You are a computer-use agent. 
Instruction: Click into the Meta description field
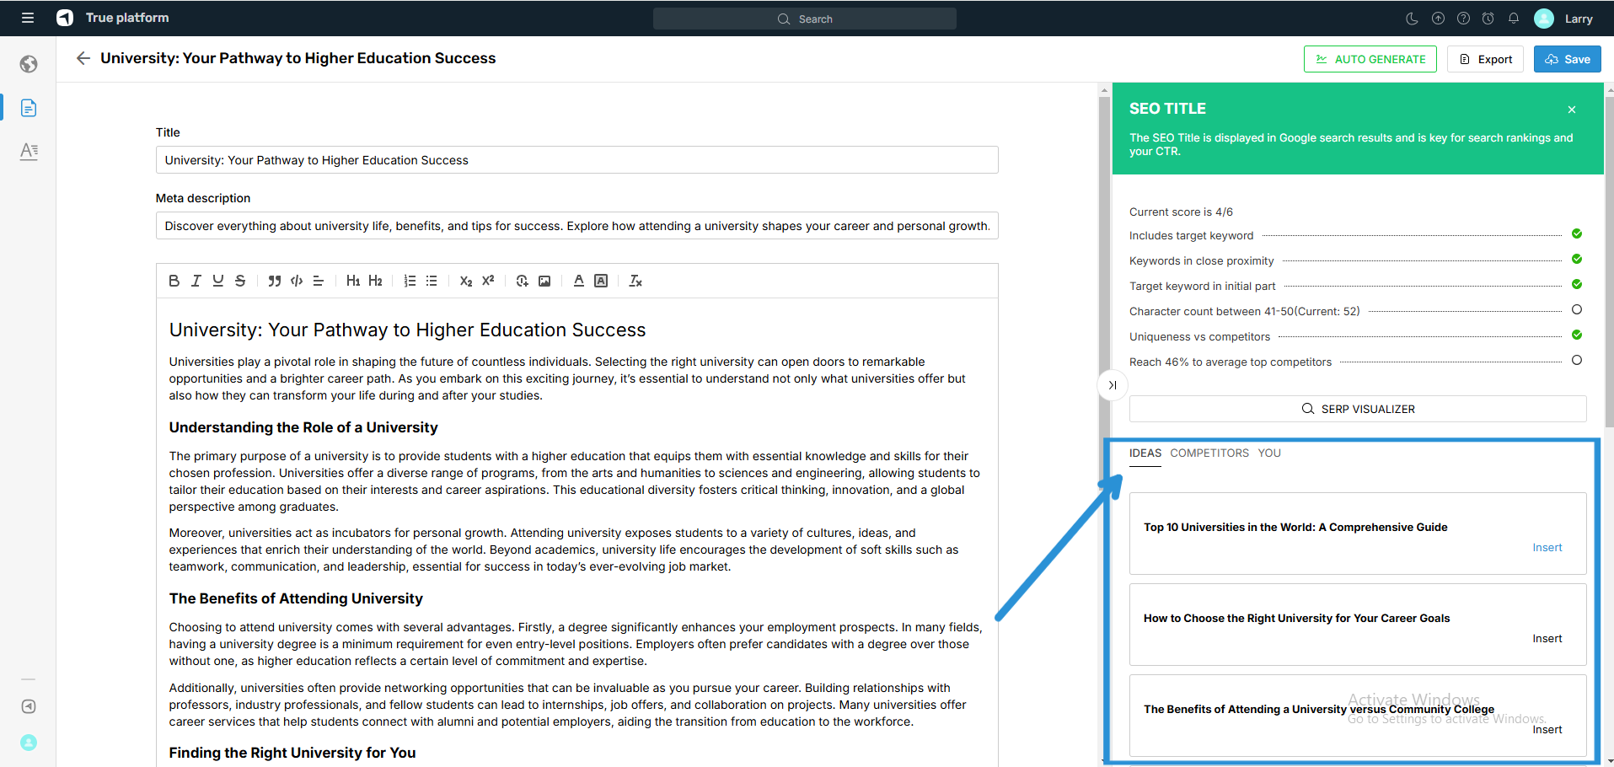tap(576, 226)
